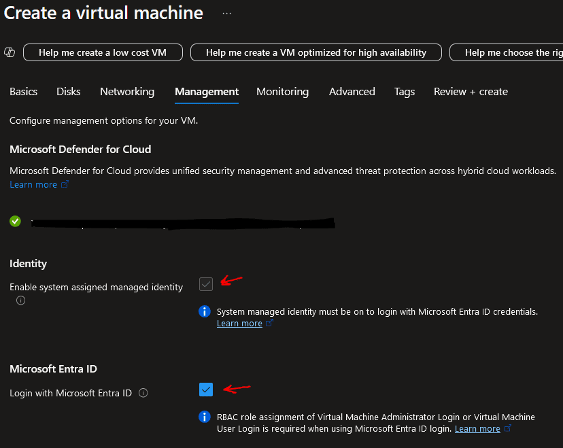The image size is (563, 448).
Task: Click Help me create VM for high availability
Action: click(316, 52)
